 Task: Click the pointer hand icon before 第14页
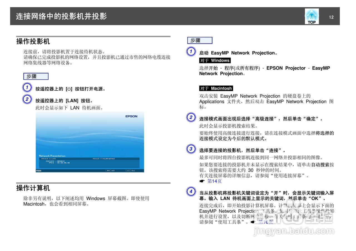pyautogui.click(x=202, y=181)
